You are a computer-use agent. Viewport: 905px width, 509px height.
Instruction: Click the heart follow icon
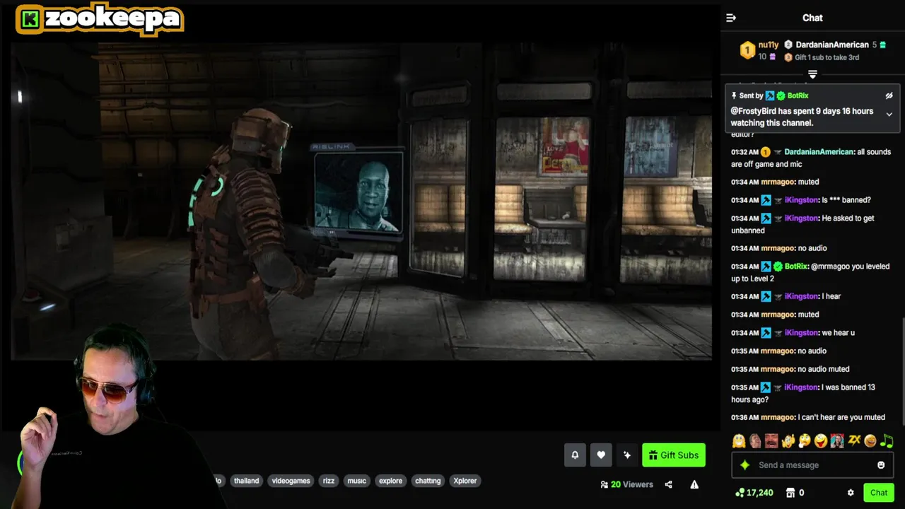[601, 455]
